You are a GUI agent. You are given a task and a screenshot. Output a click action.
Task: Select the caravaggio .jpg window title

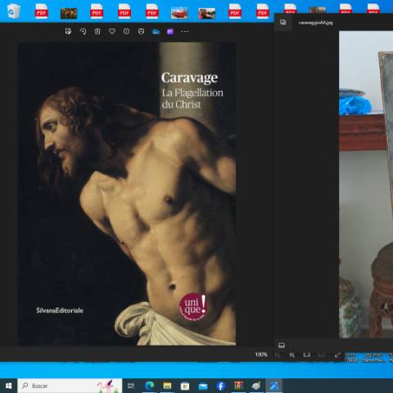(x=316, y=23)
